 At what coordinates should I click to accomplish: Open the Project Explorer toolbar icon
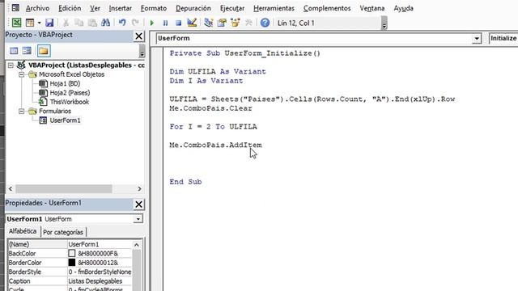point(209,23)
